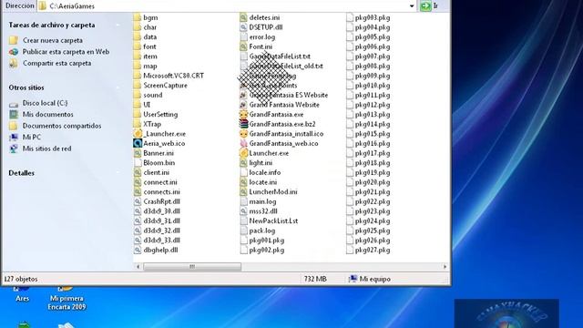Open Mis sitios de red
Image resolution: width=583 pixels, height=328 pixels.
point(46,149)
